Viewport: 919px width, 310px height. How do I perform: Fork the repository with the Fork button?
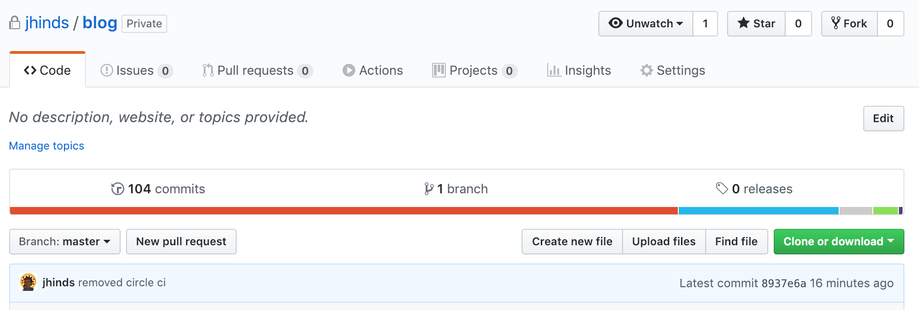(849, 24)
